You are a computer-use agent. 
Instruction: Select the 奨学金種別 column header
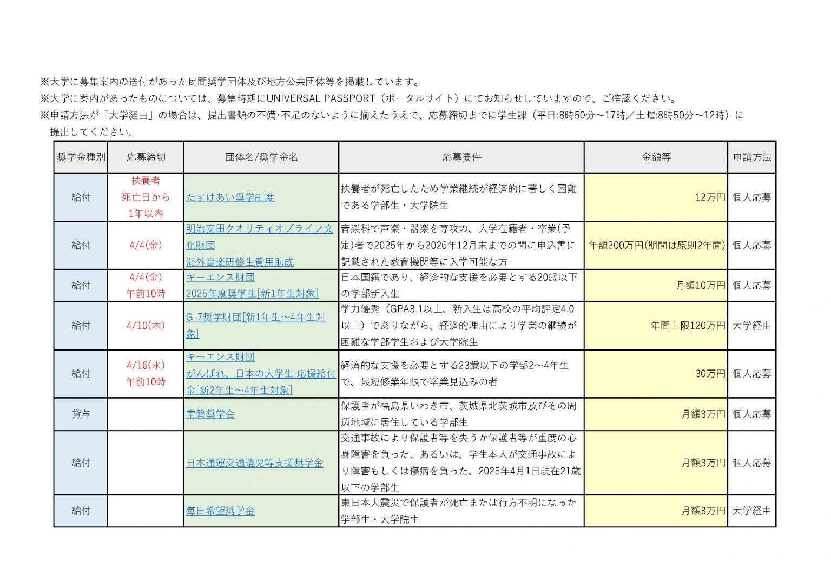pos(81,157)
